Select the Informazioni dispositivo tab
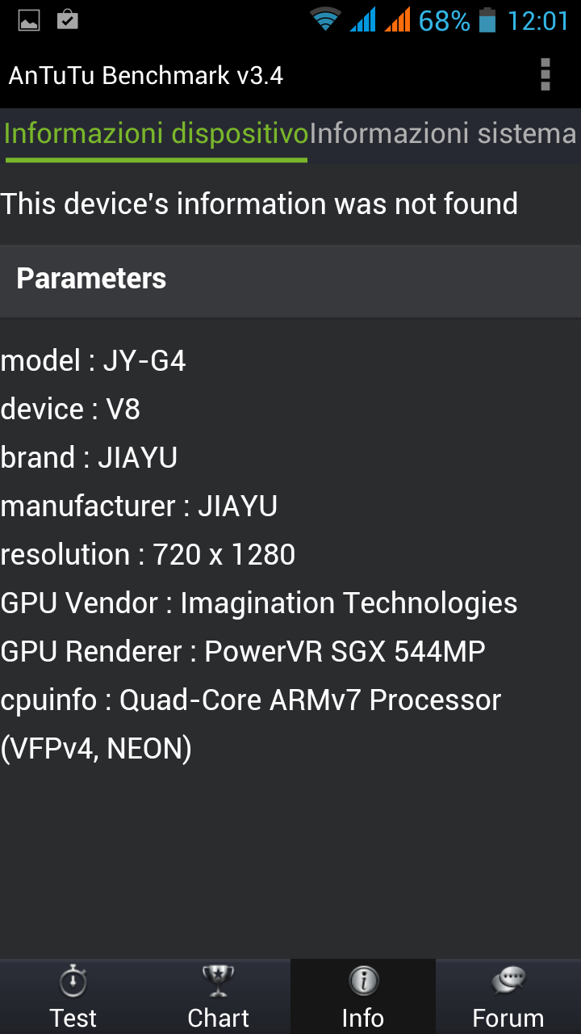 (156, 134)
